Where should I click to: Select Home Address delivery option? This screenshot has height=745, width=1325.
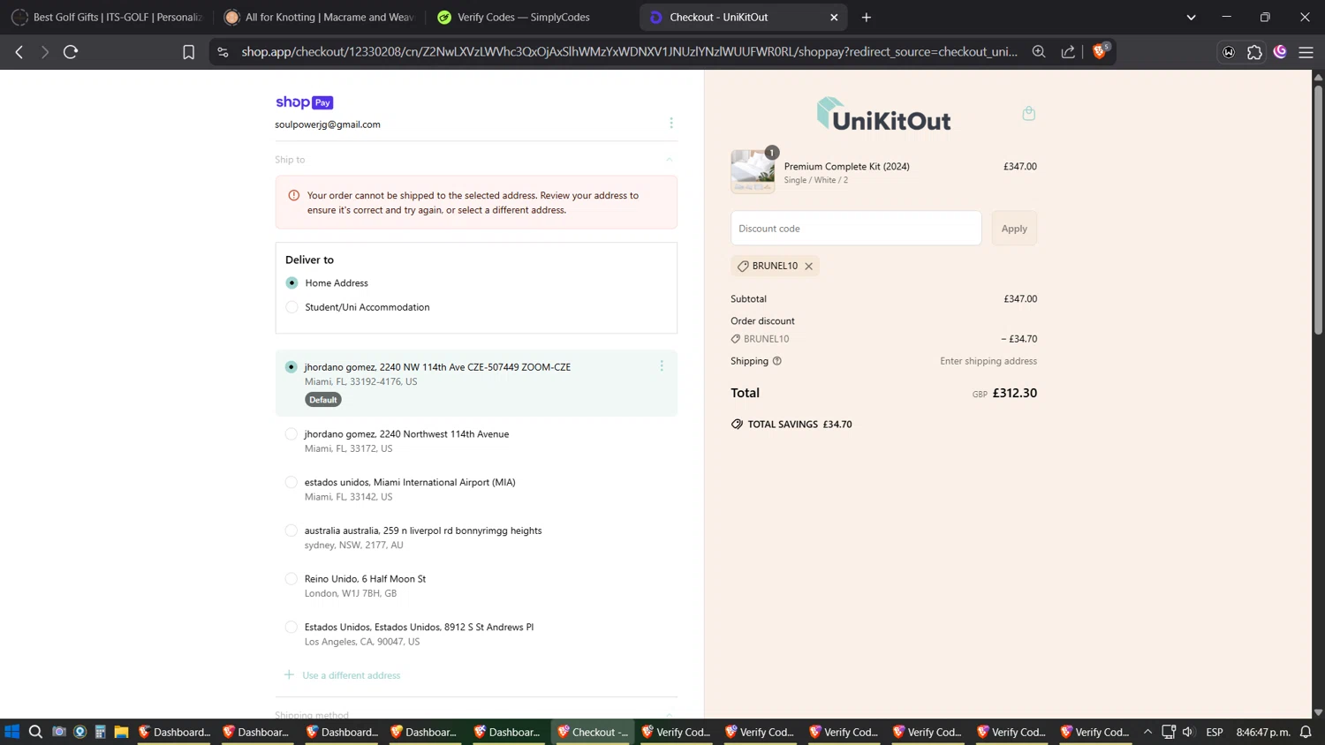[291, 283]
